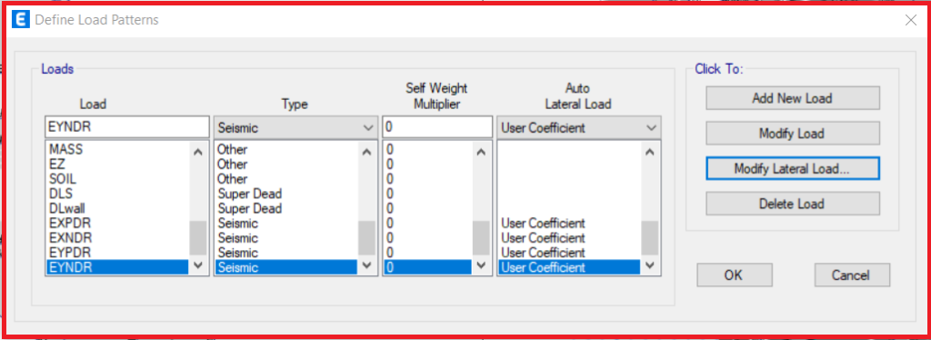Select the EXPDR load row

tap(117, 224)
